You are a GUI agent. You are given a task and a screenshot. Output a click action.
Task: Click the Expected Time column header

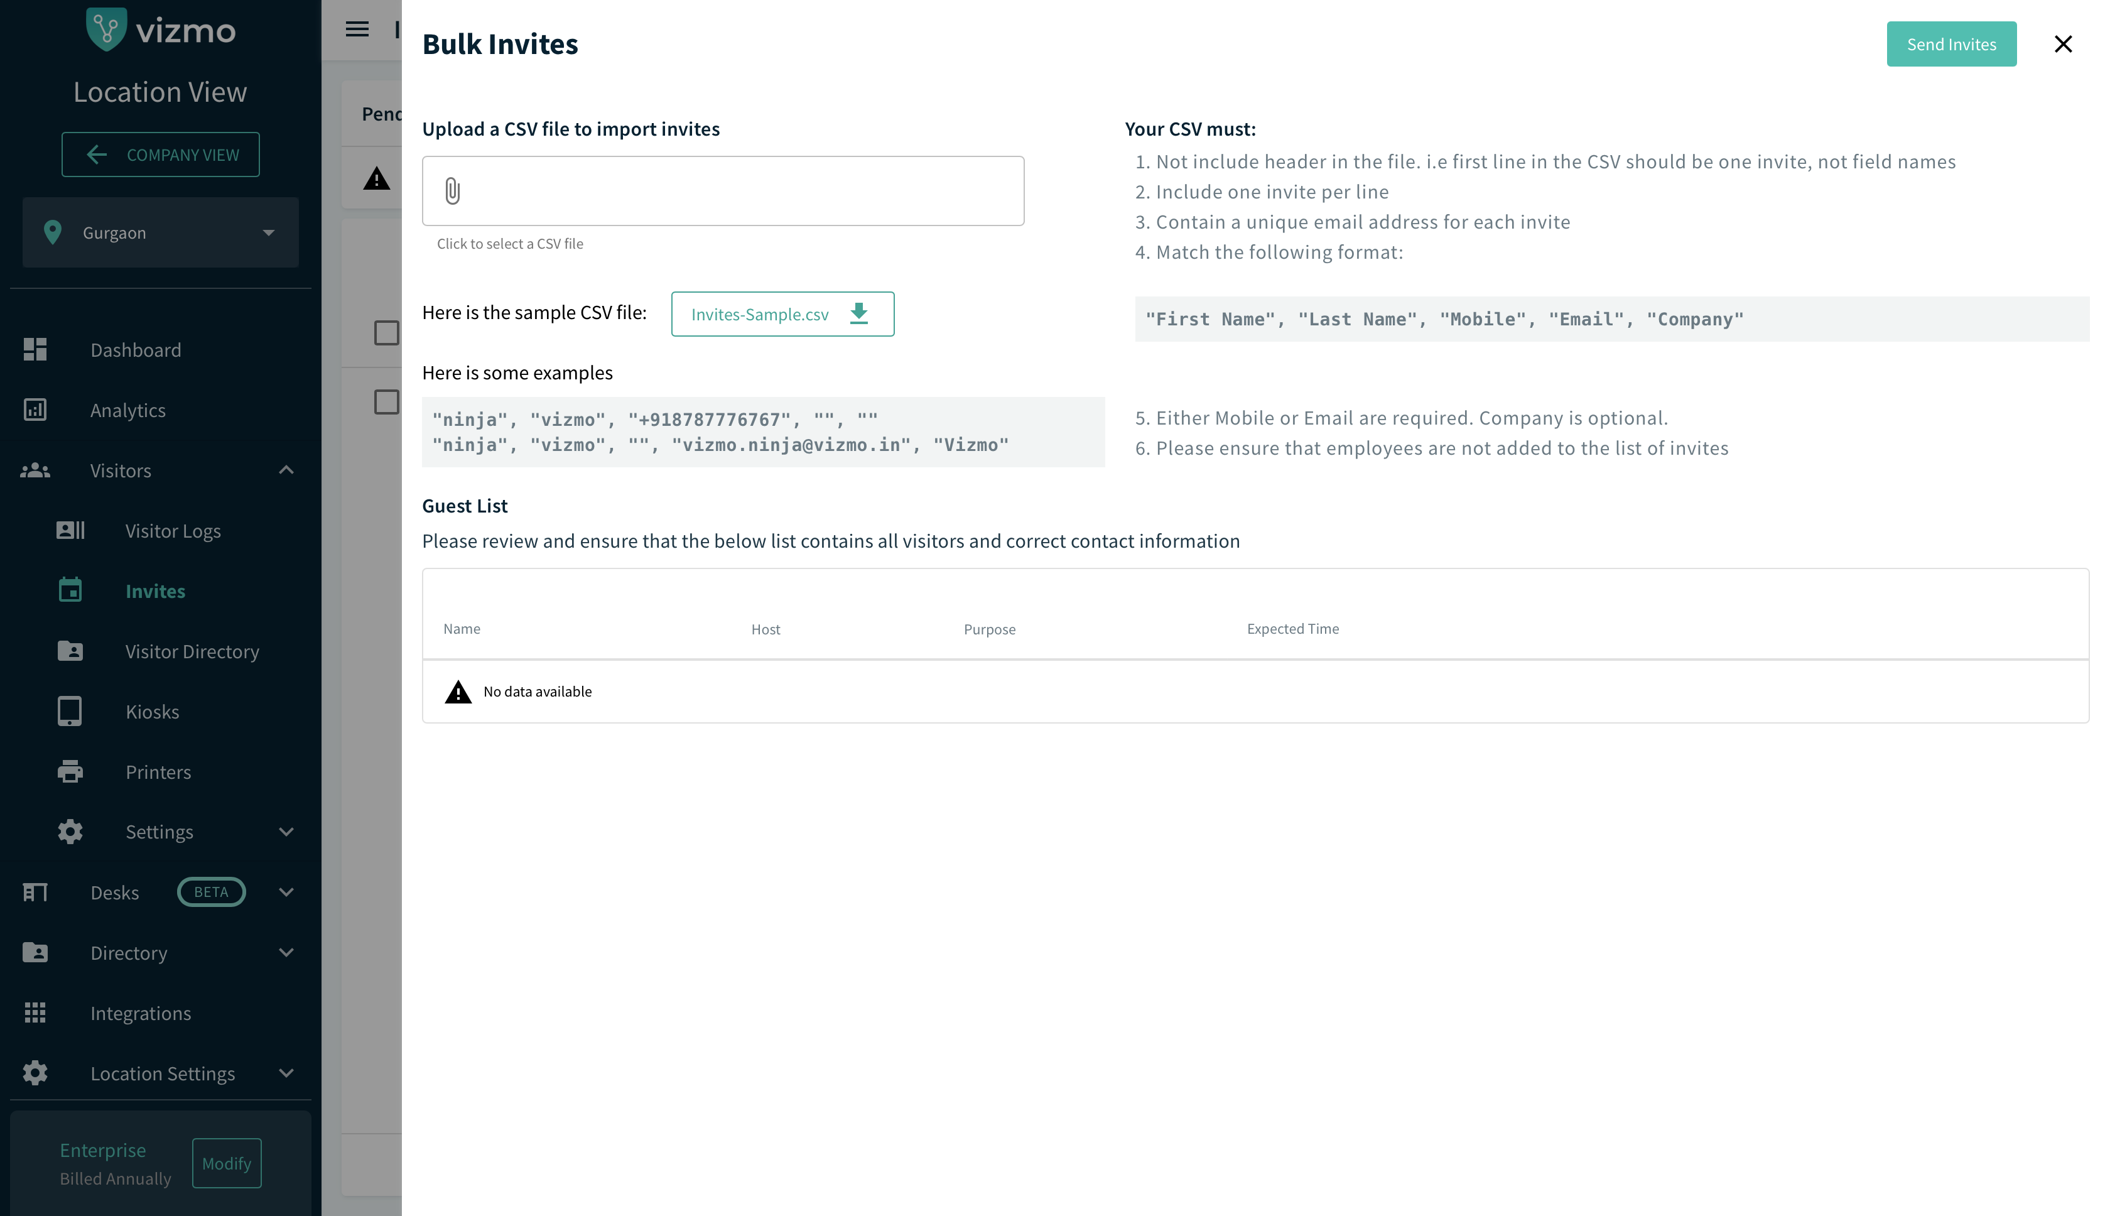click(1292, 629)
